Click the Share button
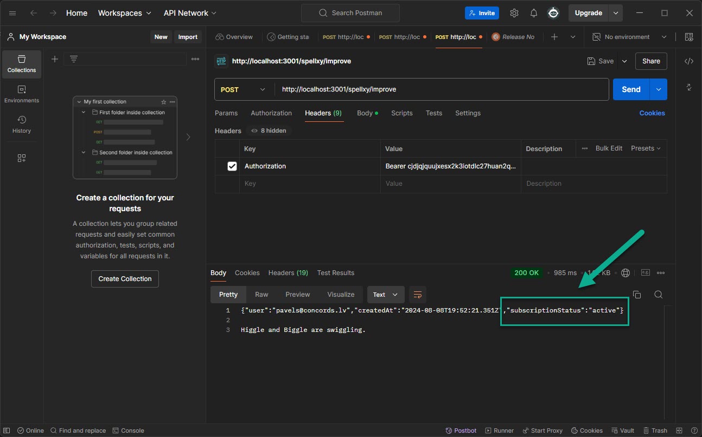Viewport: 702px width, 437px height. (651, 61)
